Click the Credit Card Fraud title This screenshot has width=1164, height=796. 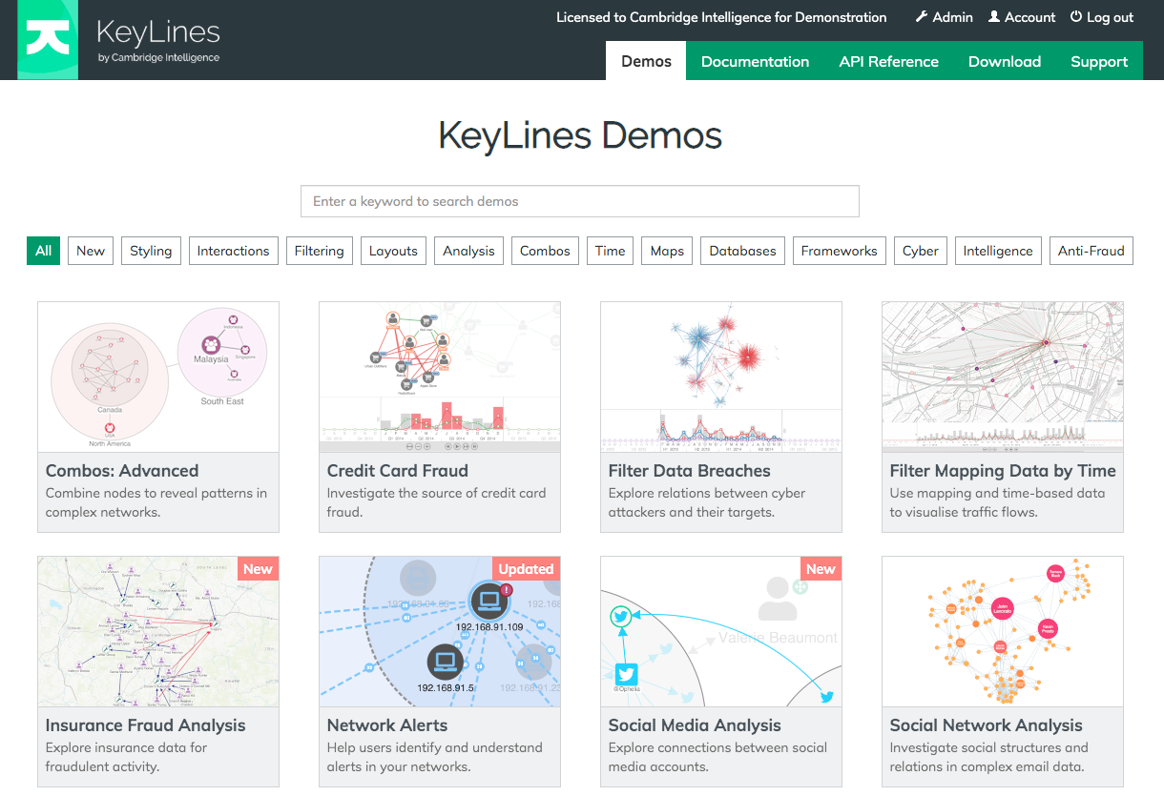398,471
